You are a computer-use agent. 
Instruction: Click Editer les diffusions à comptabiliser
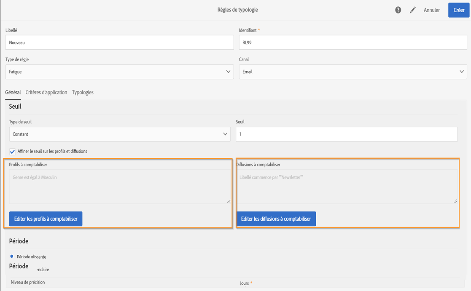click(x=276, y=219)
